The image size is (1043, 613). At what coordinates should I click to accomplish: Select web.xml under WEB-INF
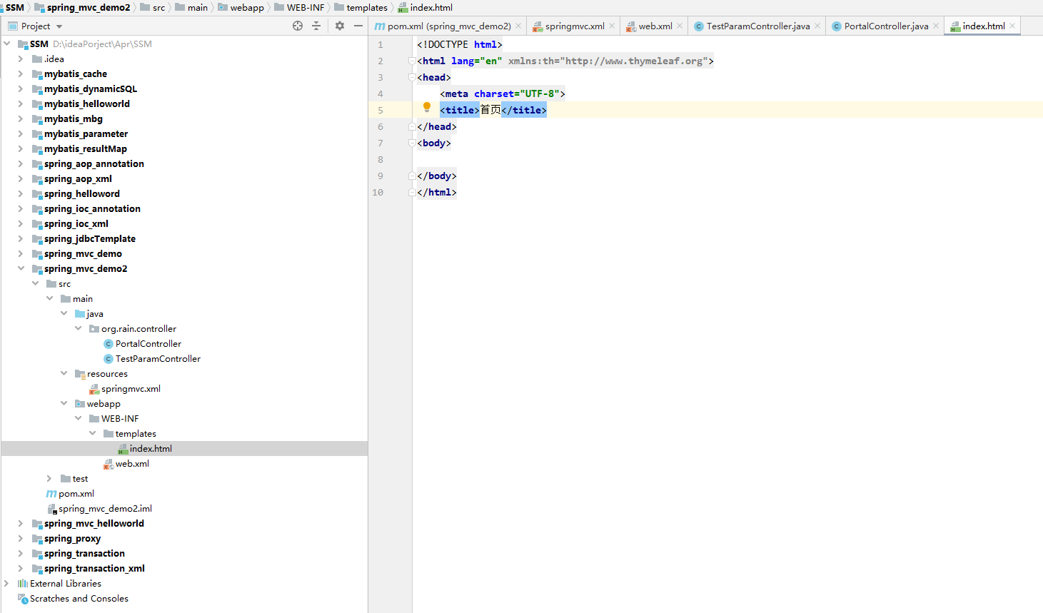[132, 463]
